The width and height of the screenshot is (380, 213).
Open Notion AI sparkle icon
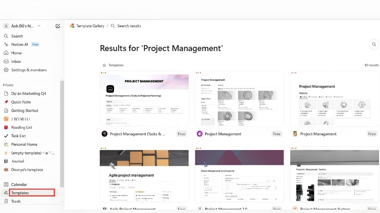click(6, 44)
